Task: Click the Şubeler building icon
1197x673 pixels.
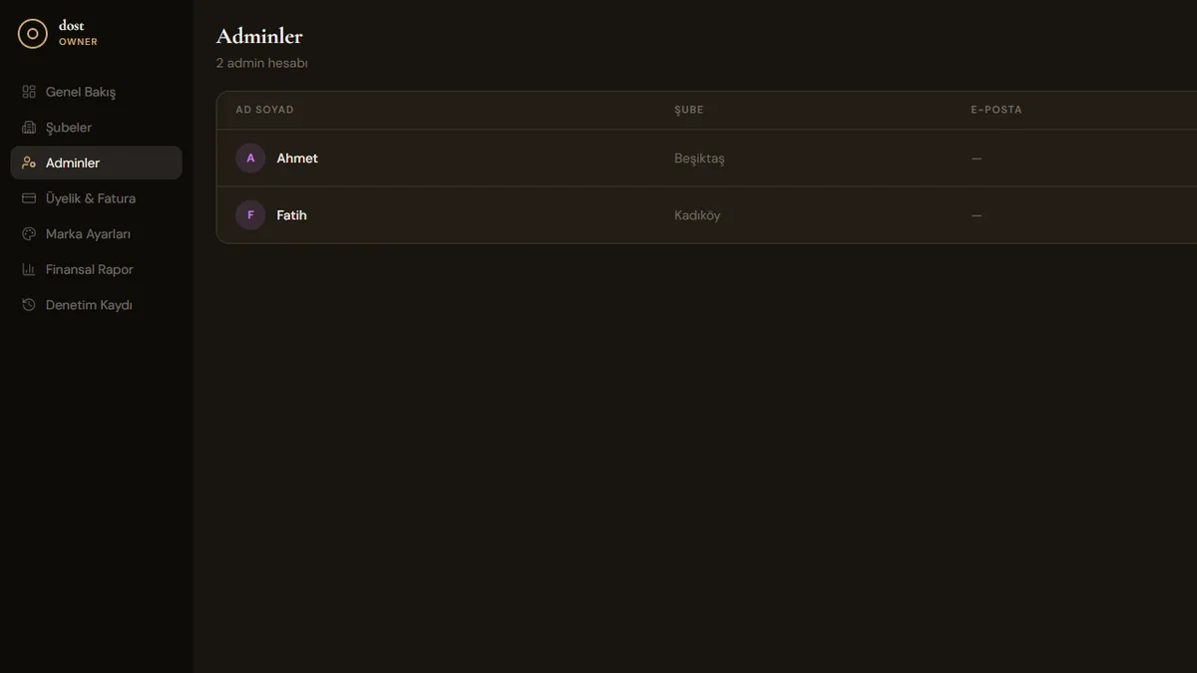Action: (29, 128)
